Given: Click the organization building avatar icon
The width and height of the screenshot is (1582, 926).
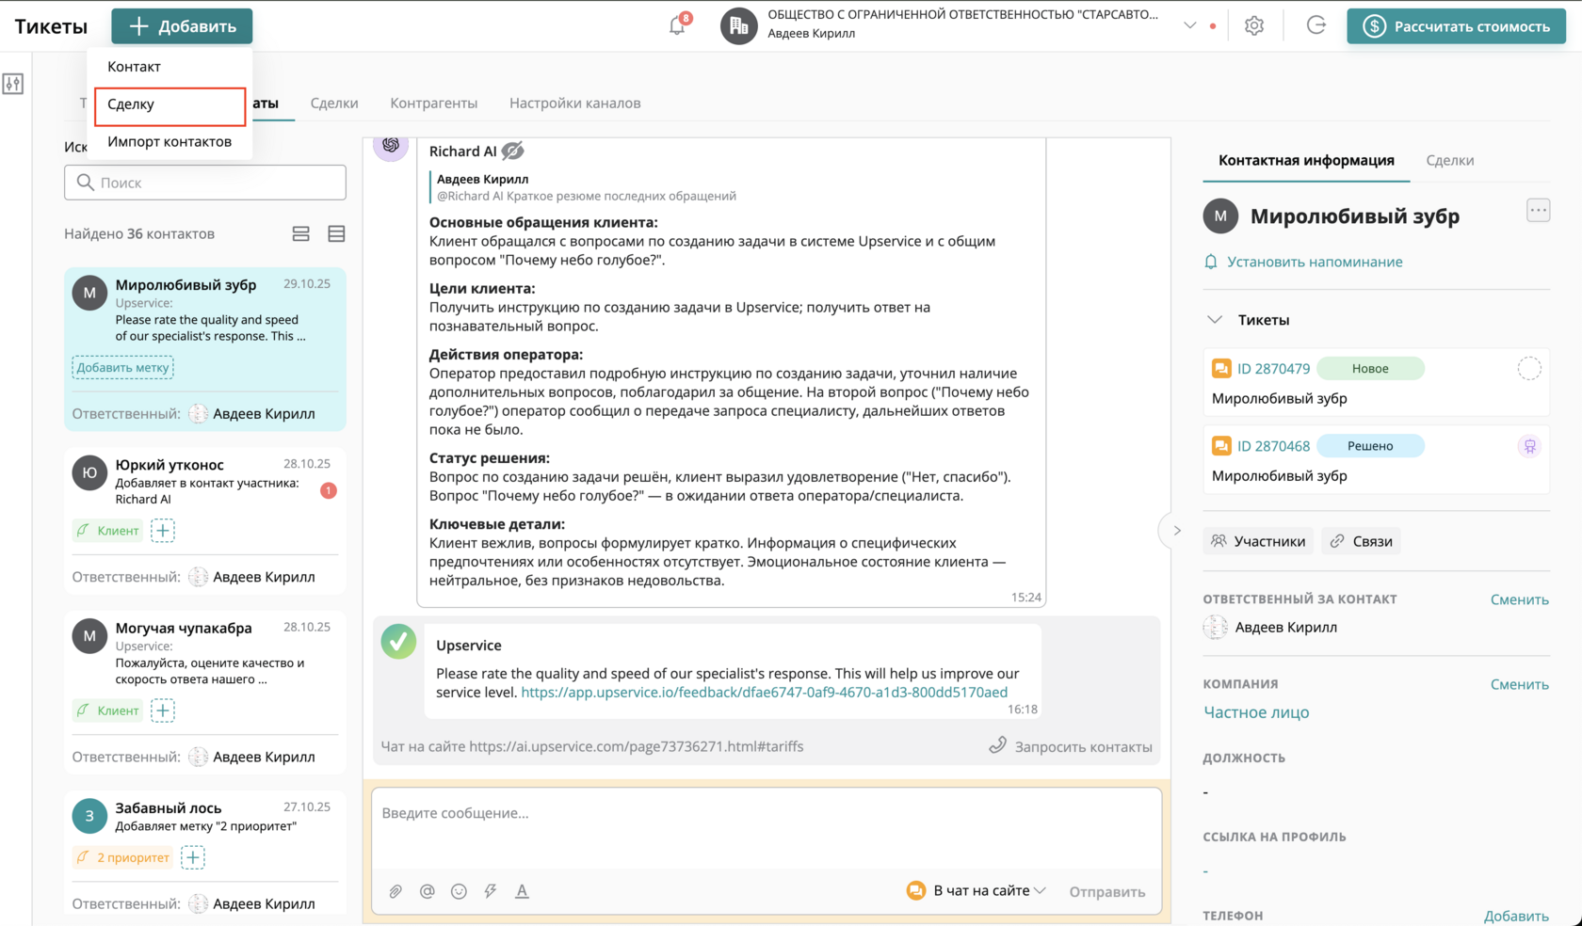Looking at the screenshot, I should (x=739, y=25).
